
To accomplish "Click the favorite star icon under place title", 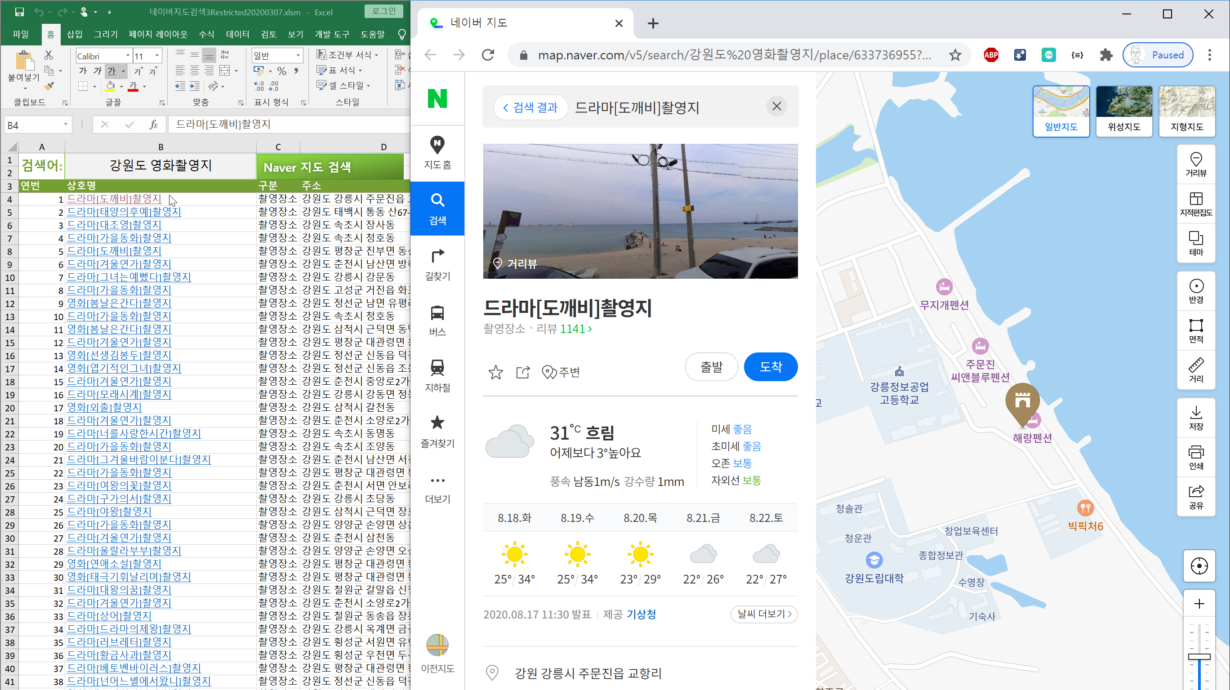I will coord(495,372).
